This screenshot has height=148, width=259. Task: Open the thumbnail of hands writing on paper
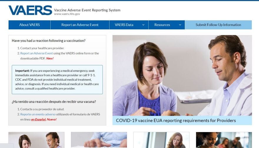pyautogui.click(x=99, y=140)
